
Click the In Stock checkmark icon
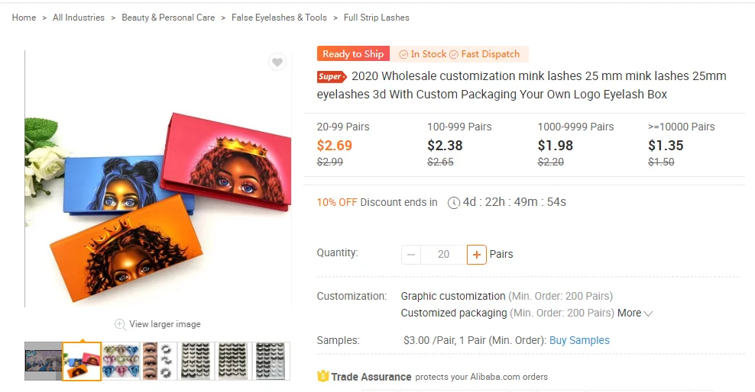pyautogui.click(x=403, y=54)
